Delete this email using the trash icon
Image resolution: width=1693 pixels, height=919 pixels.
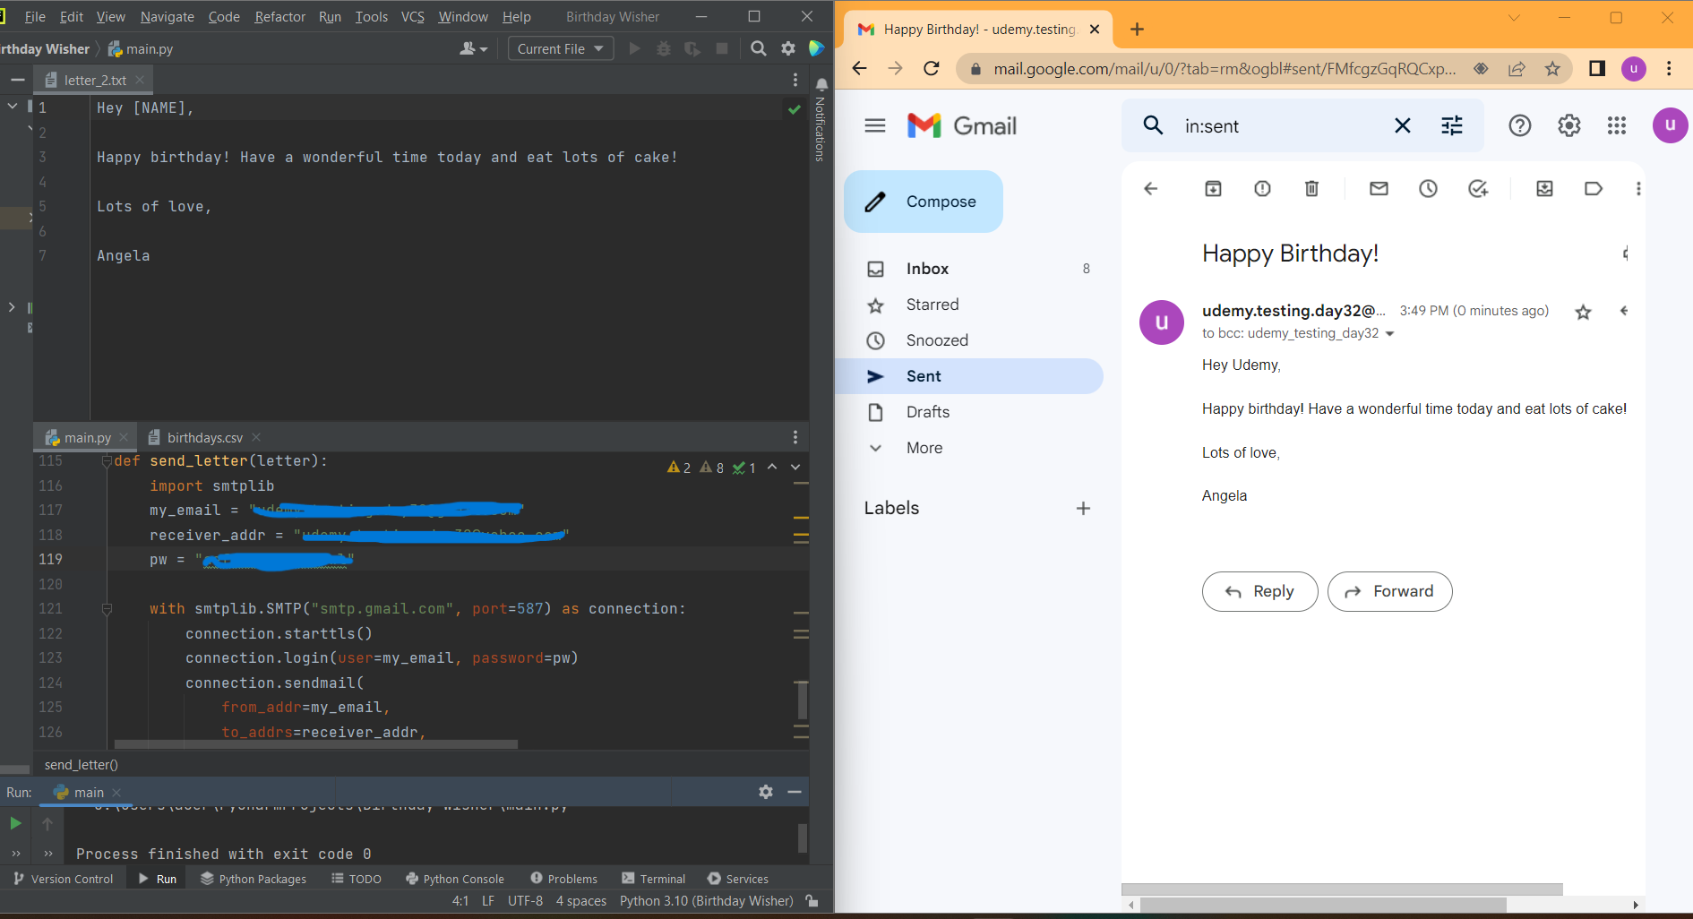click(1311, 188)
